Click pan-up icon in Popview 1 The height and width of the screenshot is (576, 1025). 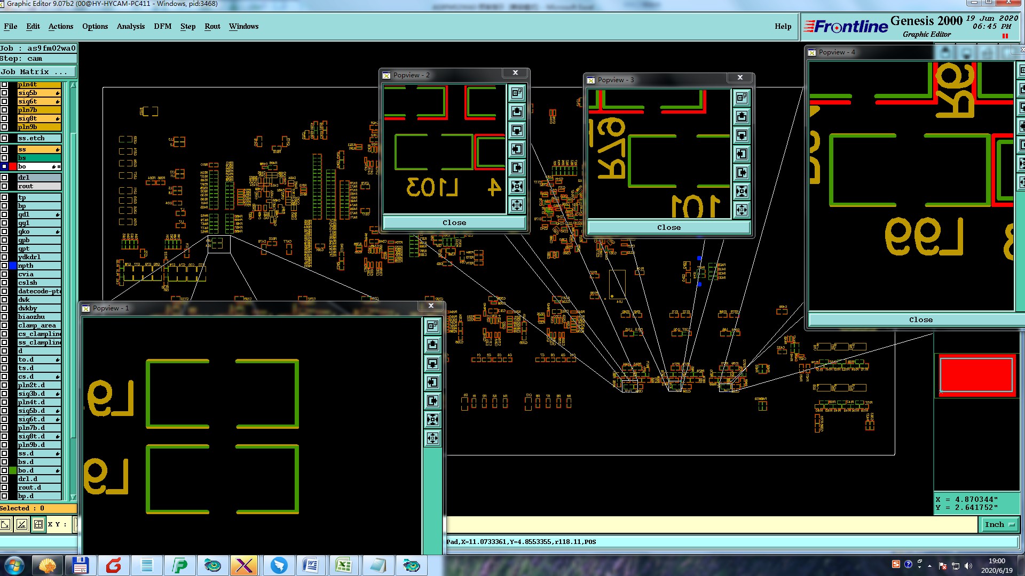click(x=432, y=345)
